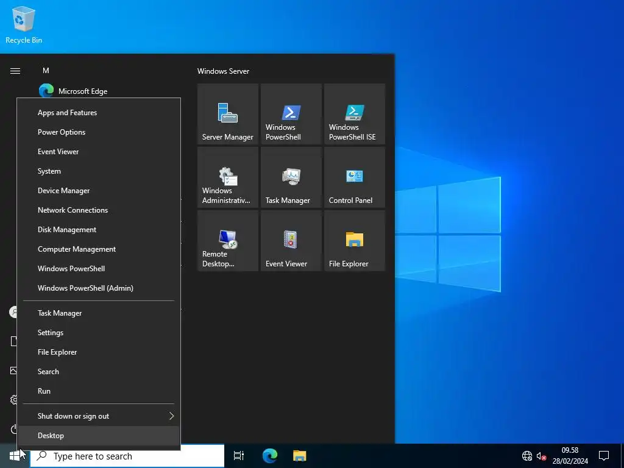The image size is (624, 468).
Task: Click the Windows Start button
Action: 15,456
